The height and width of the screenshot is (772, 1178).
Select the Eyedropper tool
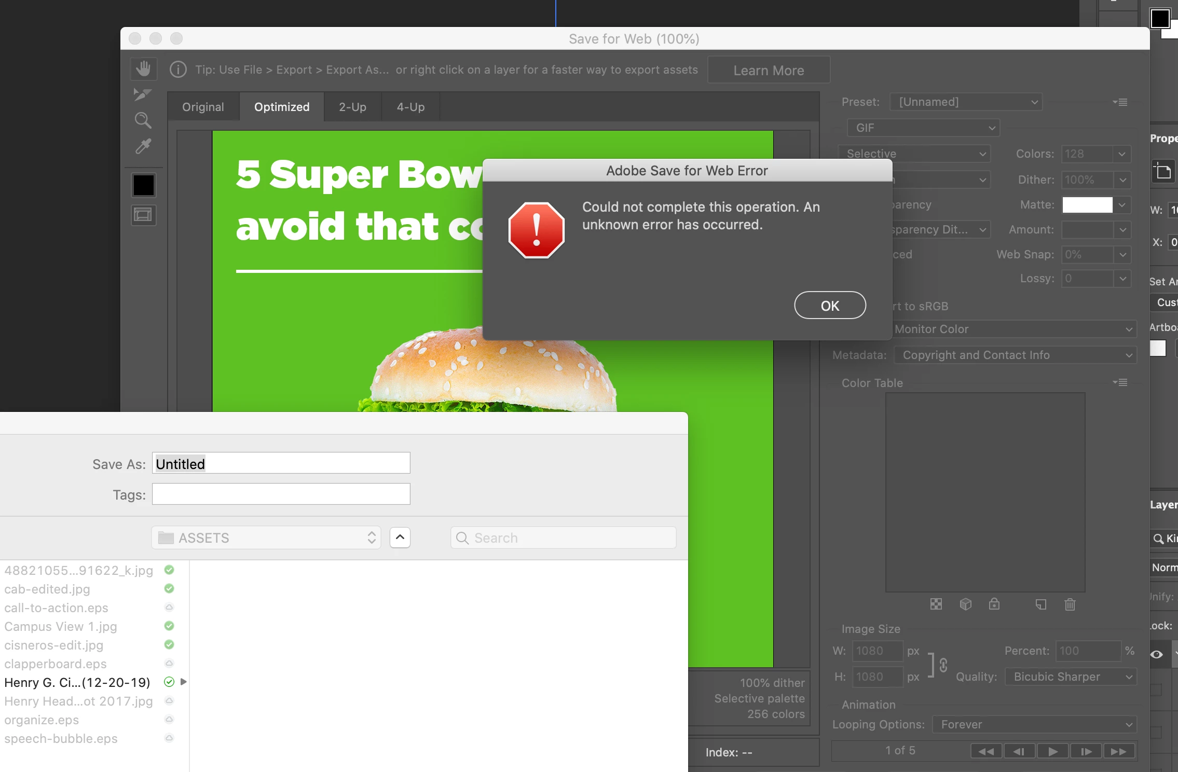pos(143,146)
